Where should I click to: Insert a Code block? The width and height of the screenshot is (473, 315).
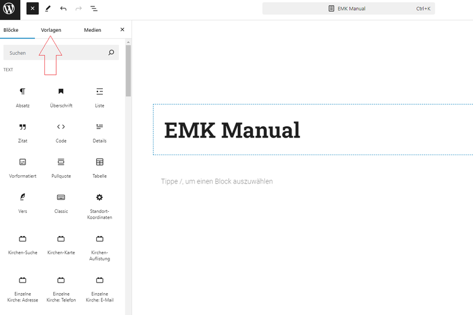[x=61, y=133]
